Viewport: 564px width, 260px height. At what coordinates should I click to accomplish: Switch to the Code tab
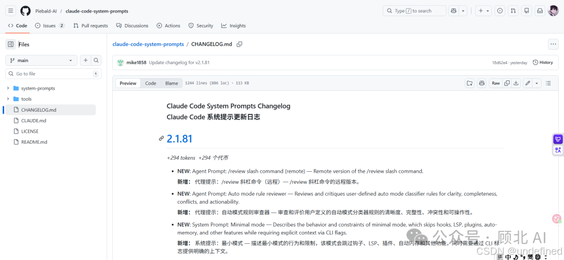coord(18,26)
